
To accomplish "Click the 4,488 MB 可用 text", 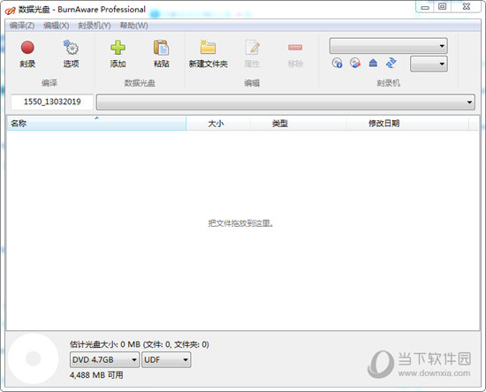I will pyautogui.click(x=96, y=375).
